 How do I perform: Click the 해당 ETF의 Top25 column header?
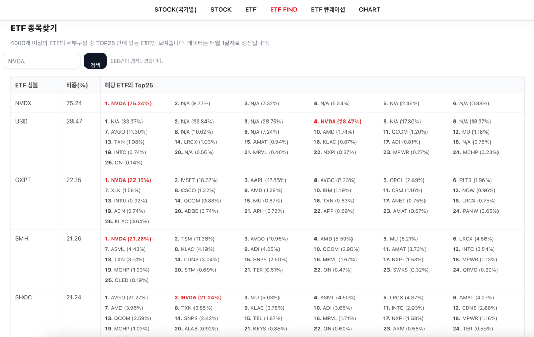[129, 86]
